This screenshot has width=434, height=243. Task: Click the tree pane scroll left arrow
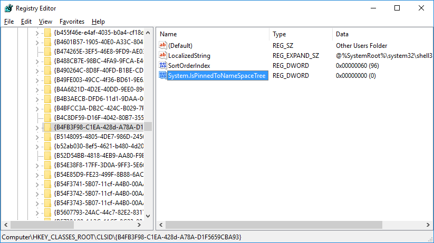coord(6,225)
